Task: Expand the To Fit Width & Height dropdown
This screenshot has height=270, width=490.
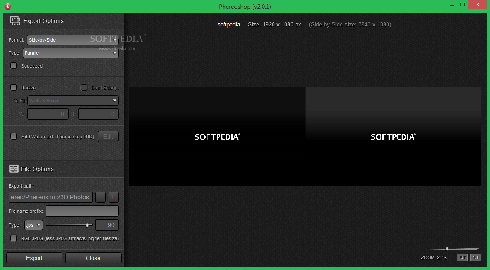Action: (73, 101)
